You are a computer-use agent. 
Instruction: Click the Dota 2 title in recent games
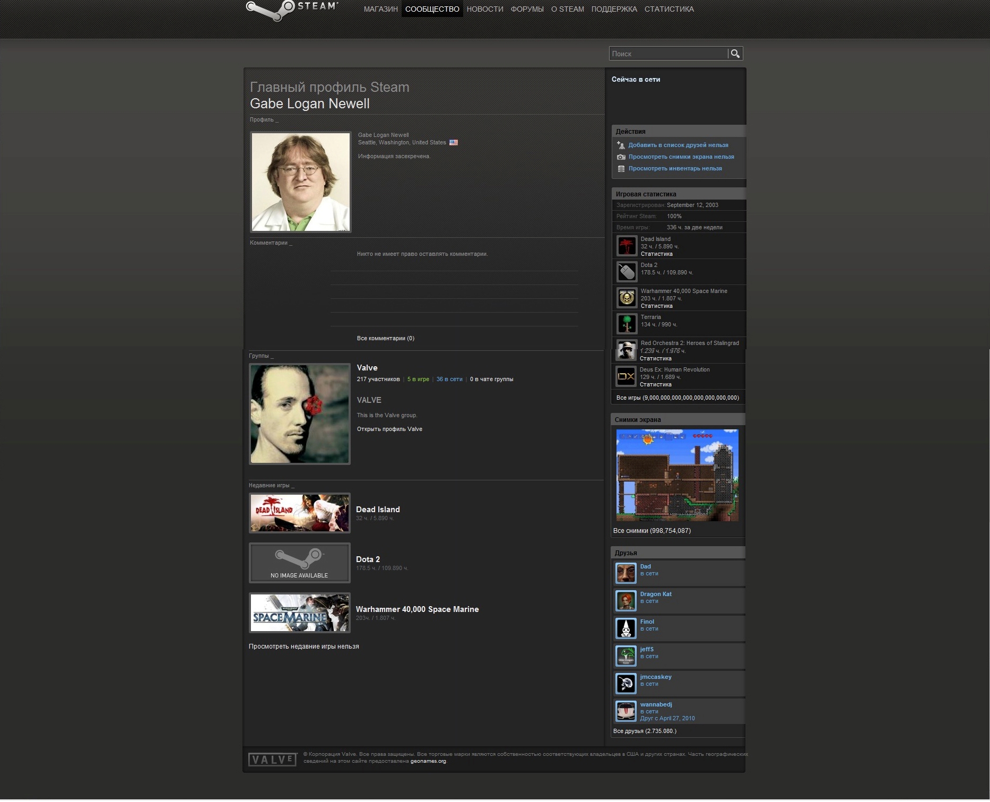click(x=368, y=559)
